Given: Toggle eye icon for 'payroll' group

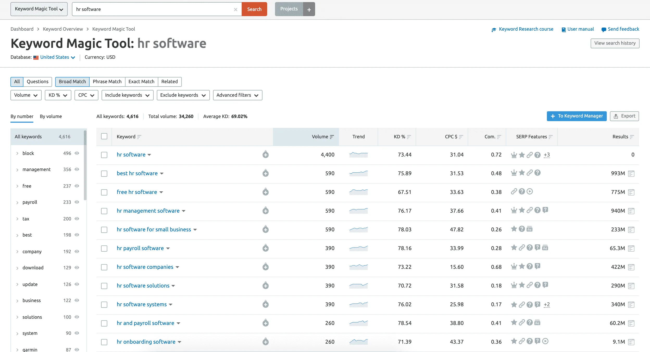Looking at the screenshot, I should (x=77, y=202).
